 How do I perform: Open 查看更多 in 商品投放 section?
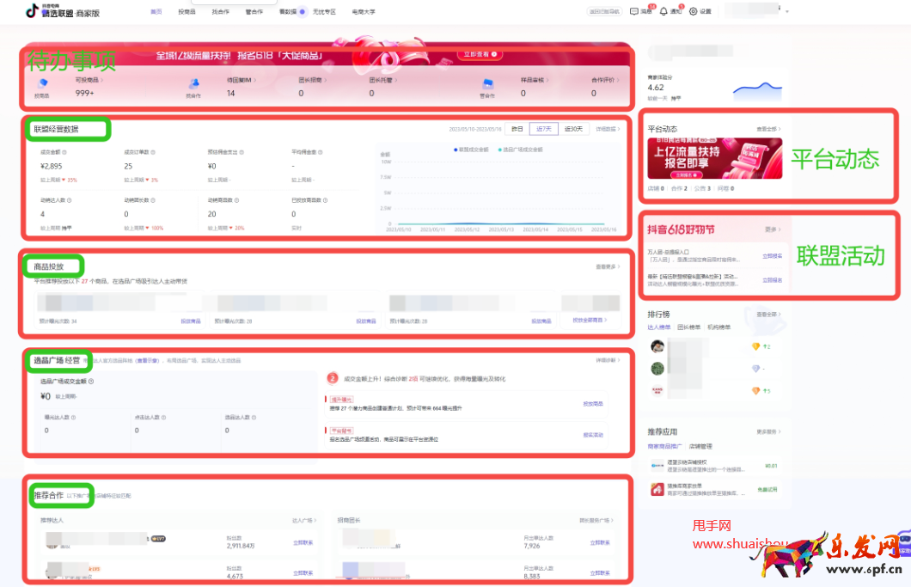click(608, 266)
